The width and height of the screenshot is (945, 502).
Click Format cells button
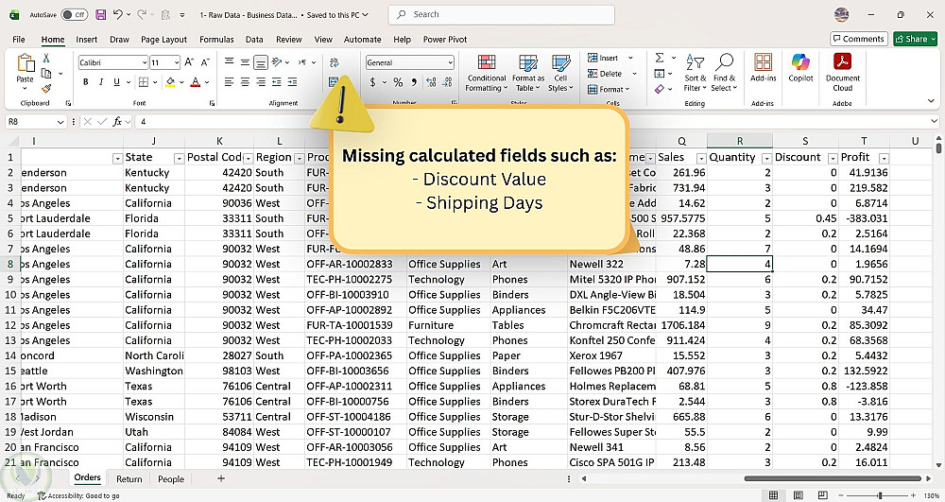[608, 89]
